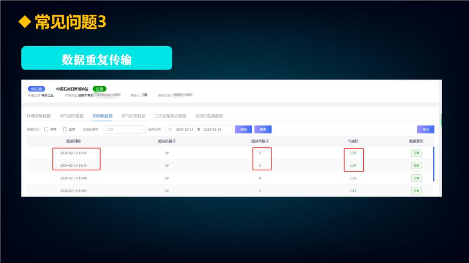Image resolution: width=469 pixels, height=263 pixels.
Task: Click the 数据状态 column header
Action: tap(416, 141)
